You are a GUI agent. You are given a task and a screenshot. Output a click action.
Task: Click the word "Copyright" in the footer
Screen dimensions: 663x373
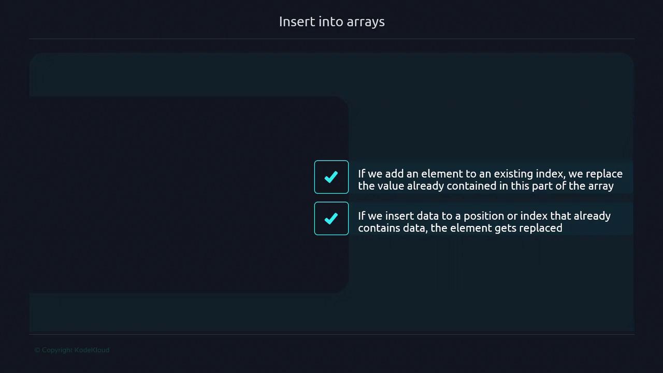point(57,350)
